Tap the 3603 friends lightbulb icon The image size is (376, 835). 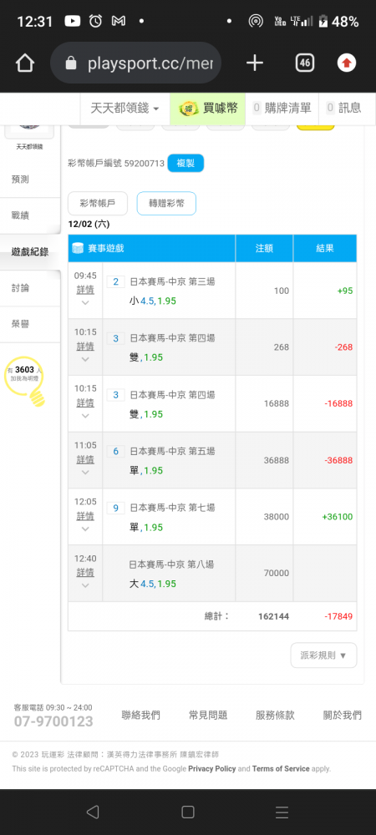point(24,382)
